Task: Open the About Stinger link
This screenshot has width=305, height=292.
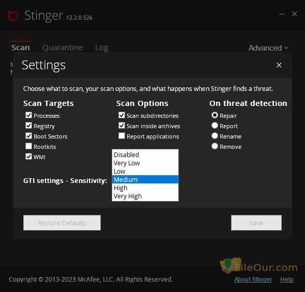Action: [253, 280]
